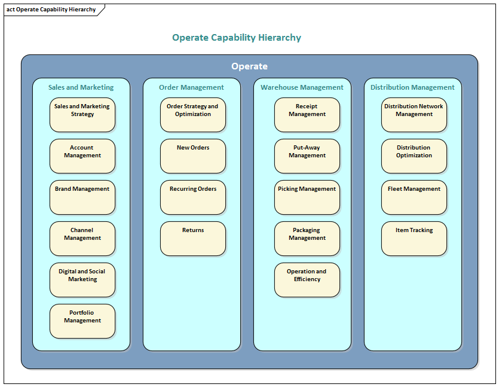Select the Portfolio Management capability

[x=82, y=321]
